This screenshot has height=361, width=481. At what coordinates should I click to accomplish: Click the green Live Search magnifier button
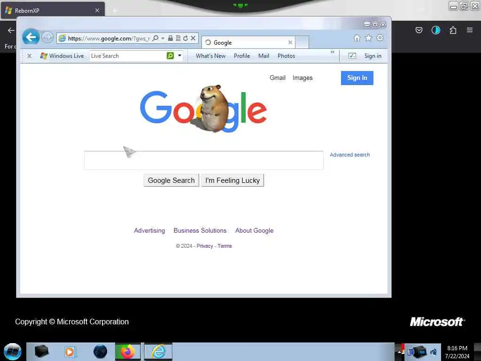point(170,55)
